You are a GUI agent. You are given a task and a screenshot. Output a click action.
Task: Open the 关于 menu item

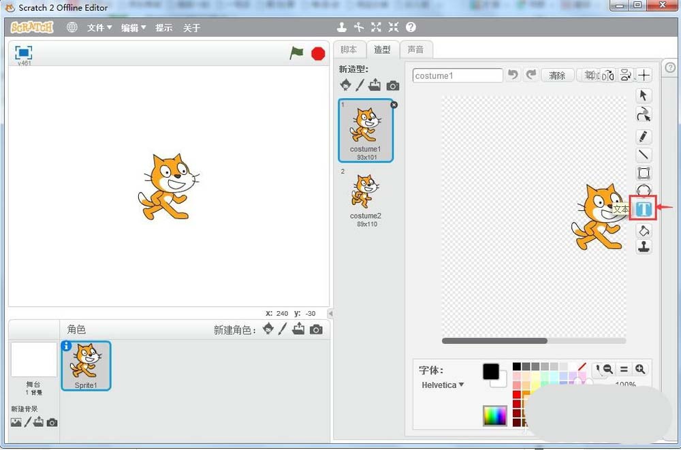click(192, 28)
